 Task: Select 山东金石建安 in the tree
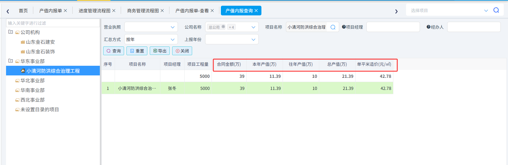[x=40, y=42]
